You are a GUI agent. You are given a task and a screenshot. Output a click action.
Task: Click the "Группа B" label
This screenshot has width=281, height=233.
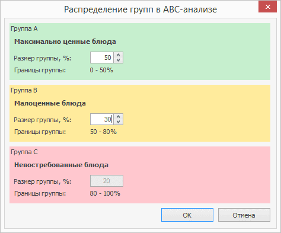pos(24,90)
